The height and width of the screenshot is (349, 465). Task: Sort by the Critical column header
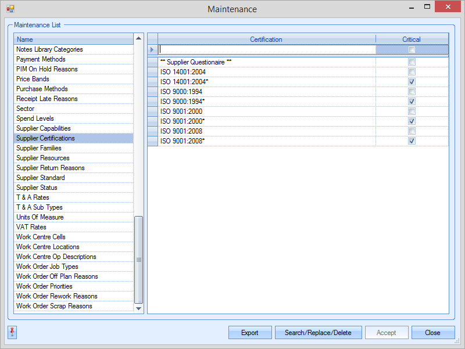(412, 39)
